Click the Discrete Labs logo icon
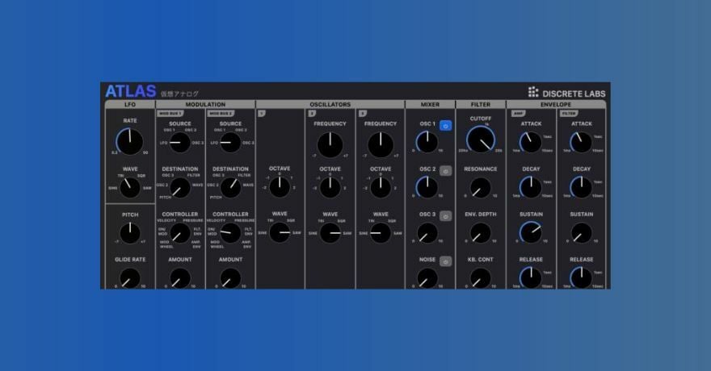Image resolution: width=711 pixels, height=371 pixels. coord(533,92)
